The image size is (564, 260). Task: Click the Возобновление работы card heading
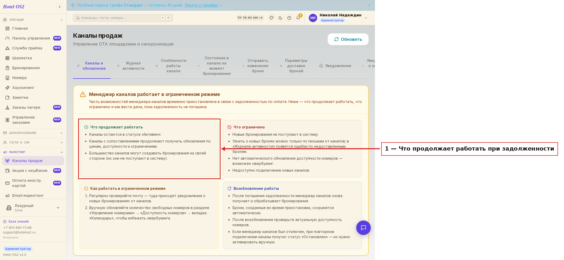(256, 188)
